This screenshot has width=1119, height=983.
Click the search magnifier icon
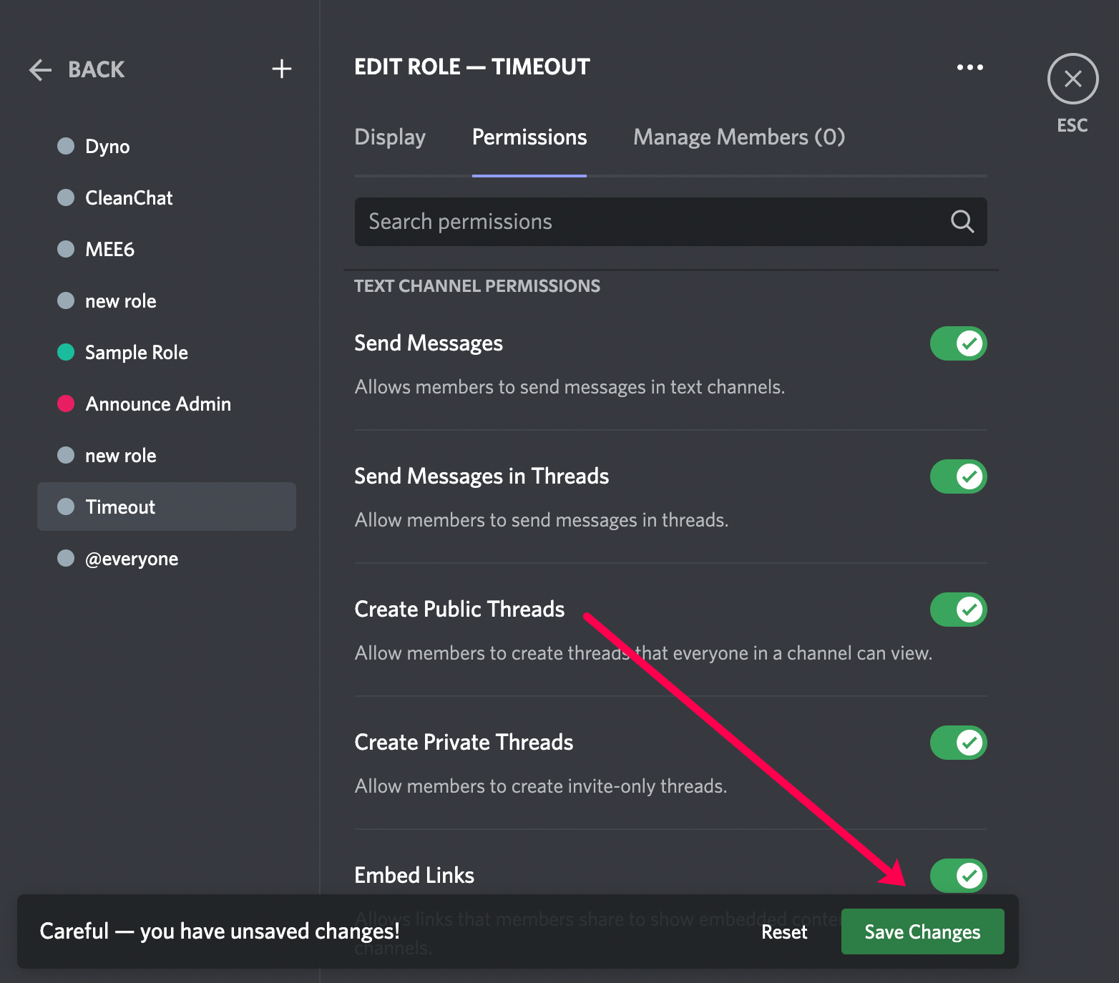coord(962,222)
